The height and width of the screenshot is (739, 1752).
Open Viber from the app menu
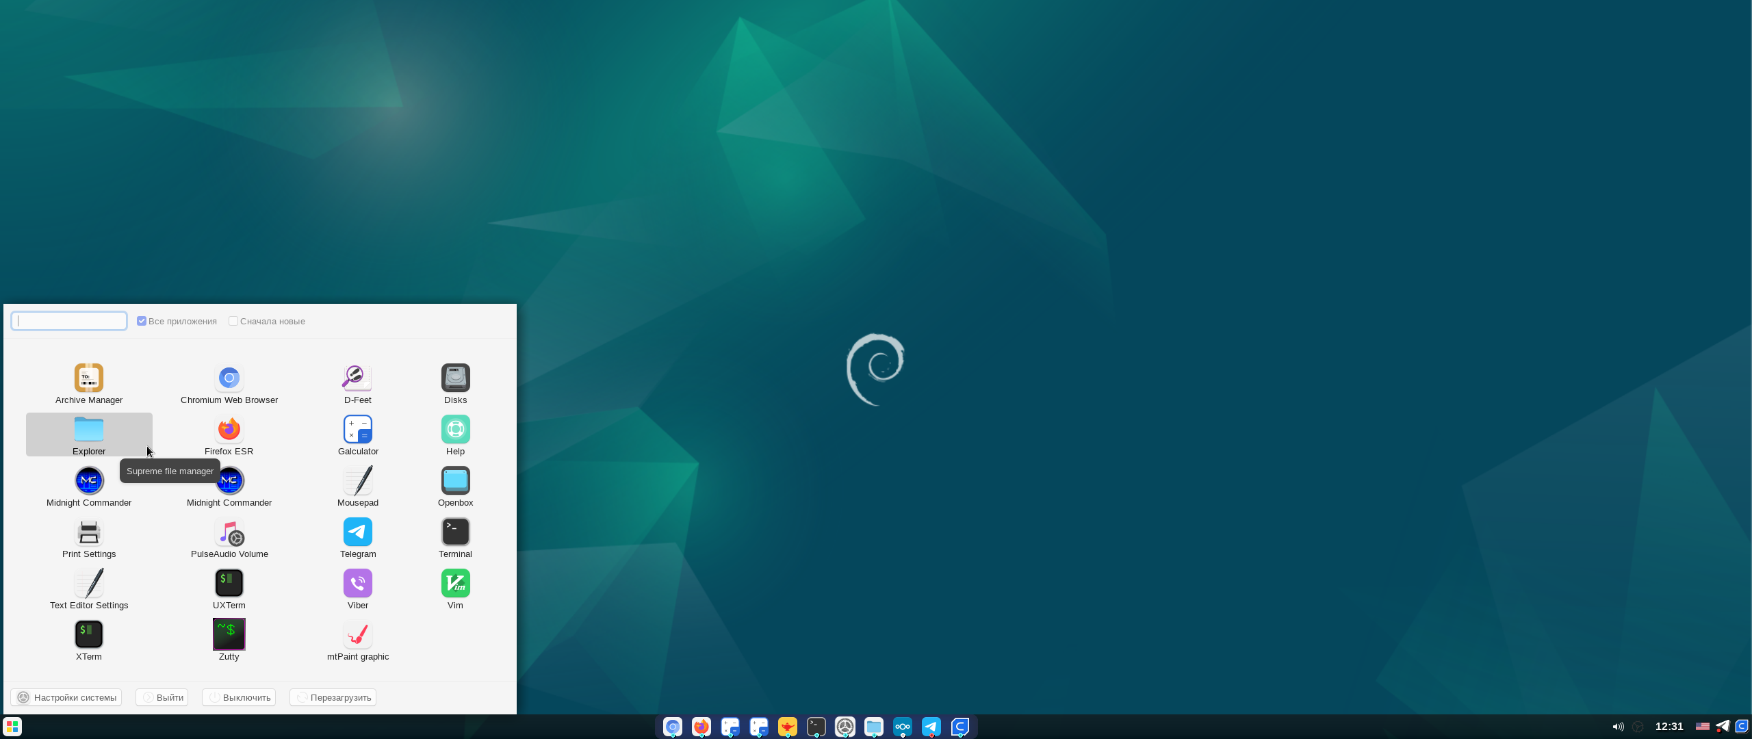pos(357,584)
